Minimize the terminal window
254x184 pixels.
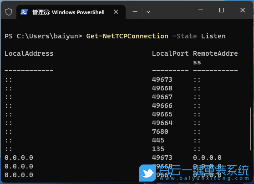click(201, 10)
